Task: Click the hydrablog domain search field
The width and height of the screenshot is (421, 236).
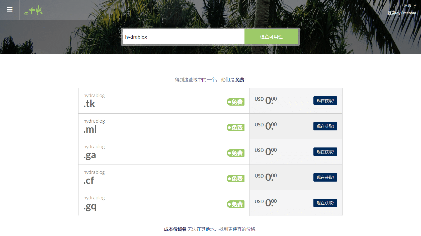Action: coord(183,37)
